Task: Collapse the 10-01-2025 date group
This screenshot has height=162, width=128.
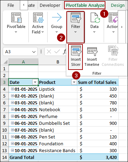Action: 12,150
